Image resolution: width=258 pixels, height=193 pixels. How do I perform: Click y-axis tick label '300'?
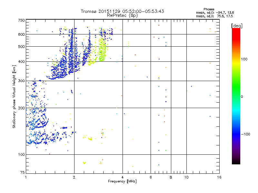[x=21, y=81]
